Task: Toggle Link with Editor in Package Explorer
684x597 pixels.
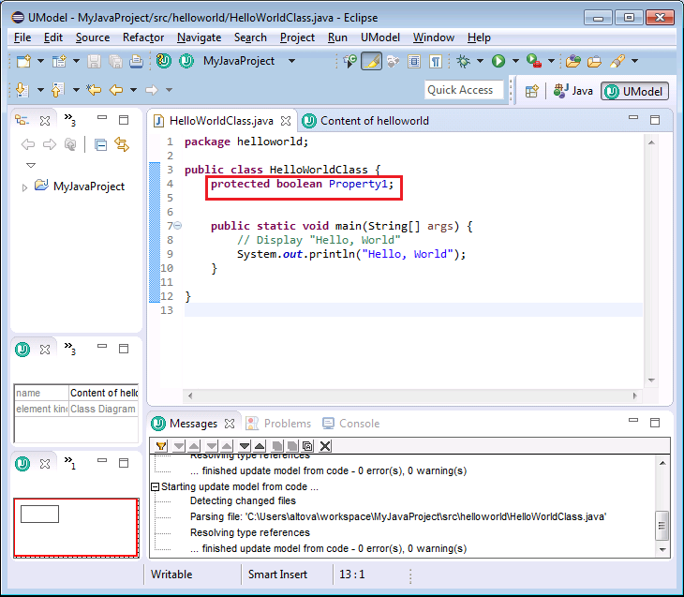Action: click(x=121, y=144)
